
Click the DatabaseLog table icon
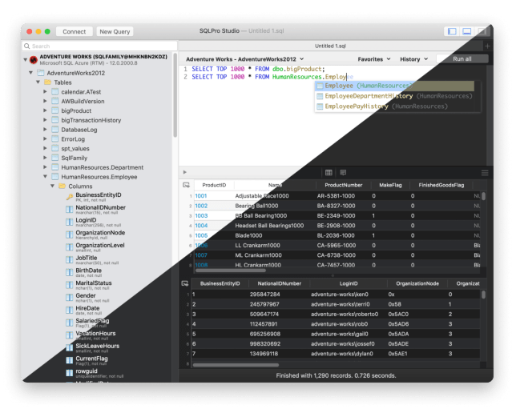tap(55, 130)
